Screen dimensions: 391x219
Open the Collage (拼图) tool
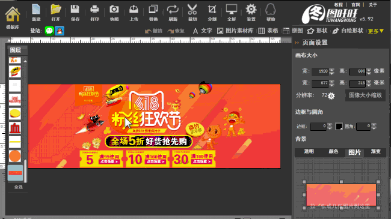tap(293, 31)
